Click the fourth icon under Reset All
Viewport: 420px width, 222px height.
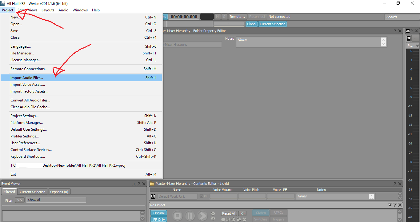(x=239, y=220)
